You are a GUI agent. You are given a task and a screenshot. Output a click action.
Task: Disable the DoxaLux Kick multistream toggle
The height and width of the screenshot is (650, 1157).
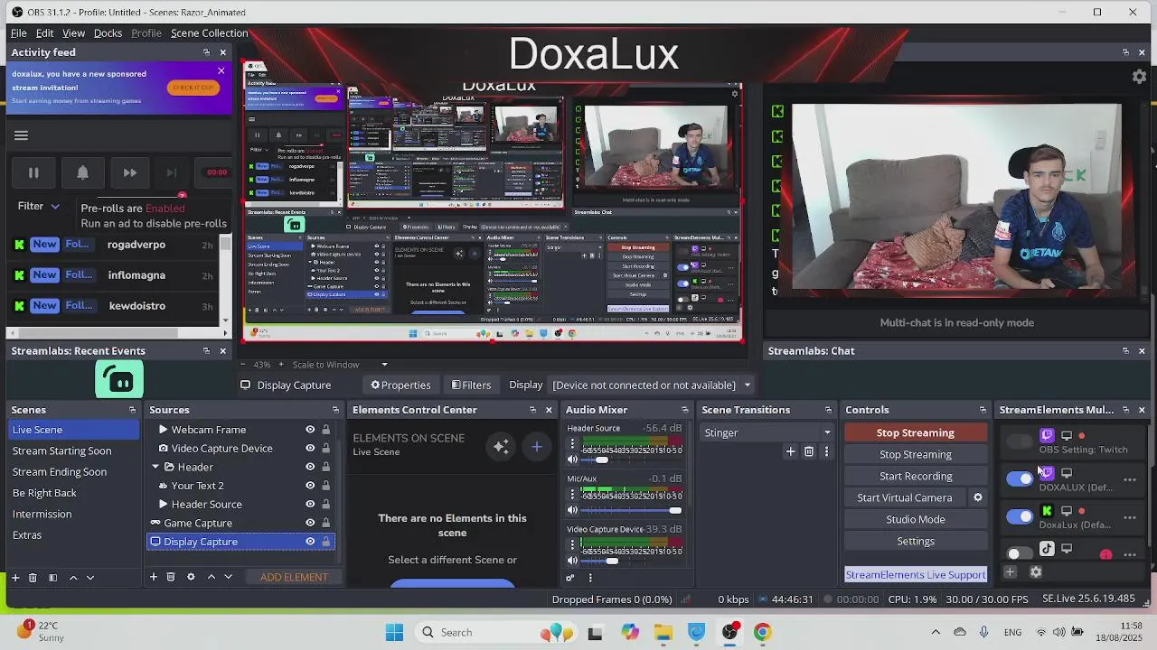[1020, 516]
